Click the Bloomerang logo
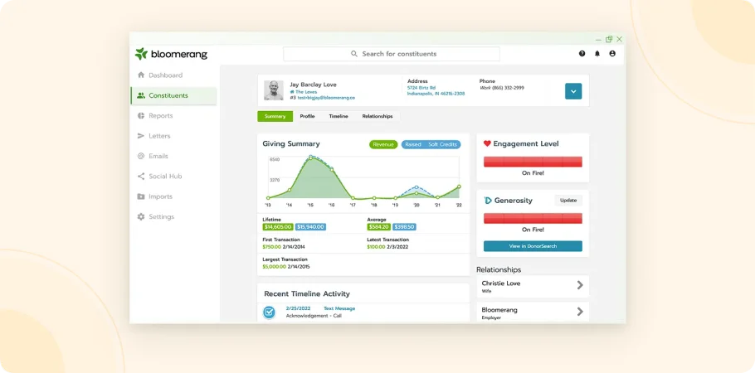Screen dimensions: 755x373 coord(171,54)
